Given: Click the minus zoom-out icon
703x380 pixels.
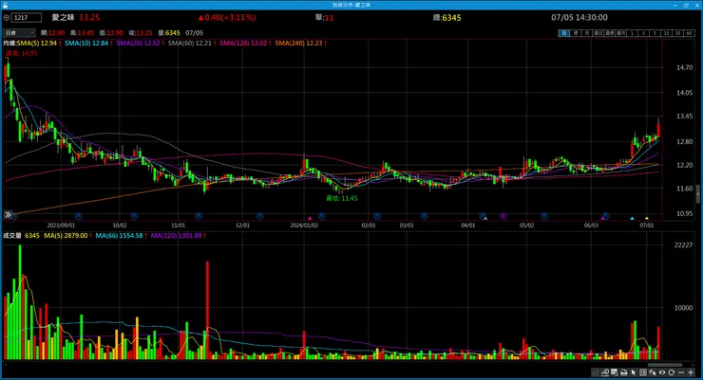Looking at the screenshot, I should click(x=681, y=372).
